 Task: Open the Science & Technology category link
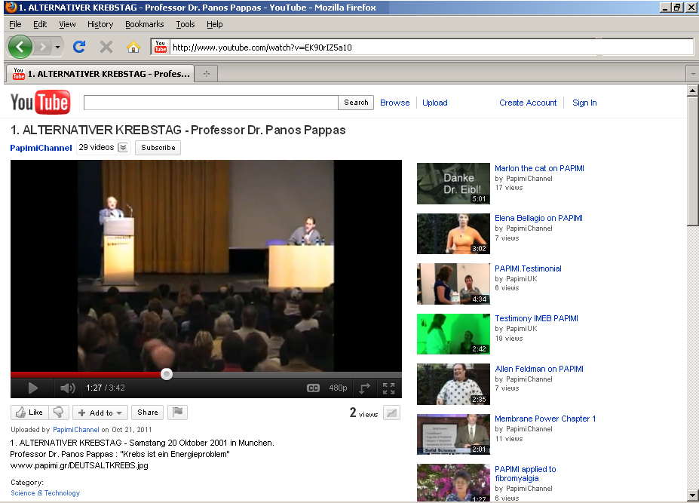tap(45, 492)
